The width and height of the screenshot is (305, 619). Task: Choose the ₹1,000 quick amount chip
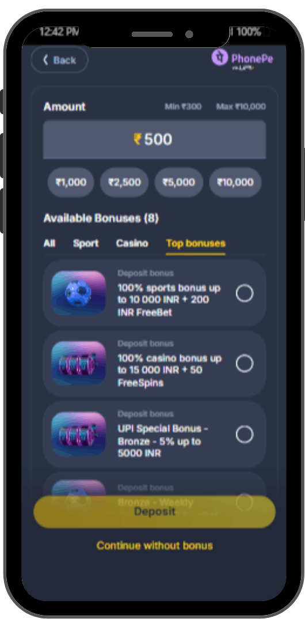(x=71, y=182)
